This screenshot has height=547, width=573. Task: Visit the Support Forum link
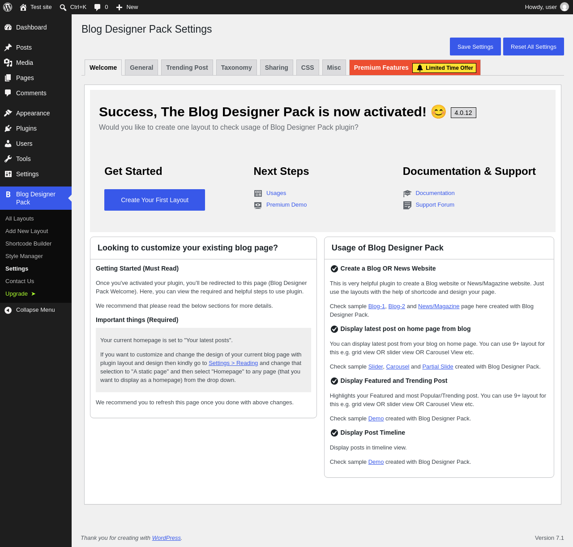click(x=435, y=205)
